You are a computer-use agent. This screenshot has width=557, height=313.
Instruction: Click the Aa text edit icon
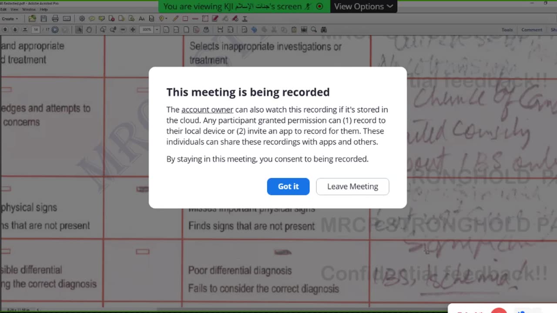click(142, 19)
